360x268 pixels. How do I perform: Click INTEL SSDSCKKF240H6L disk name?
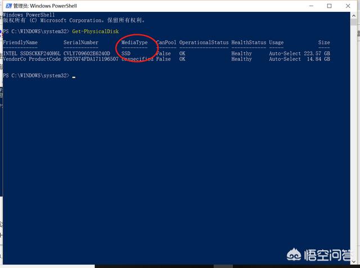[x=31, y=53]
